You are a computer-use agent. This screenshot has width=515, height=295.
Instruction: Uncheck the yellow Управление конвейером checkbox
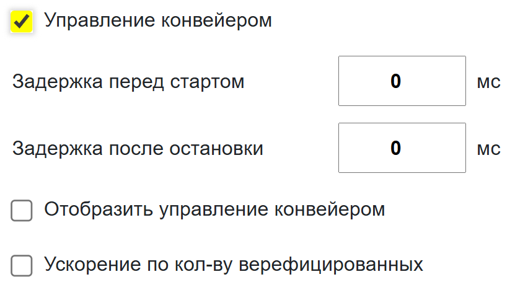pos(22,22)
